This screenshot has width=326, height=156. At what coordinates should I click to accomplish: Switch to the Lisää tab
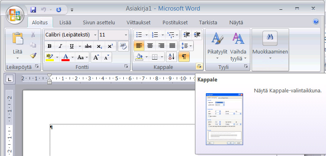[x=65, y=23]
